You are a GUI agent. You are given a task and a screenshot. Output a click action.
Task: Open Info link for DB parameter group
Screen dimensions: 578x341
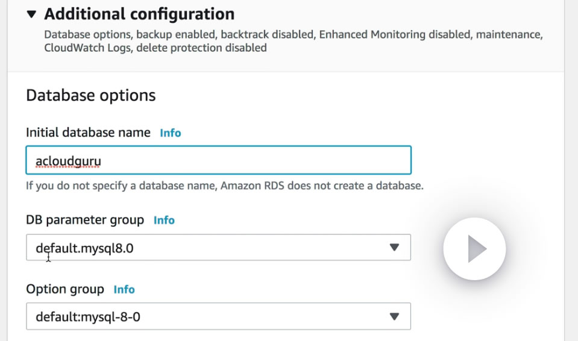(164, 221)
